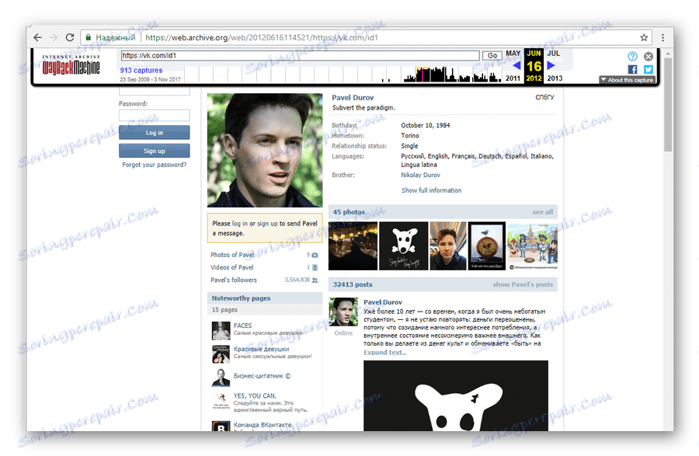Expand Show full information
Viewport: 699px width, 456px height.
pos(432,190)
